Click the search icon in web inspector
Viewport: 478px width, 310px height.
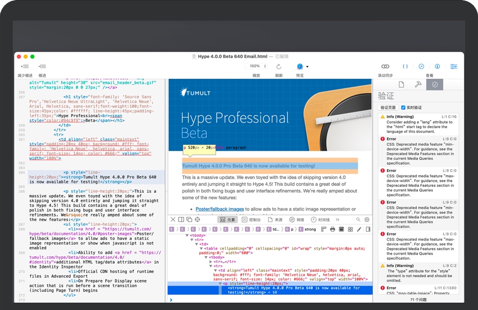tap(358, 220)
